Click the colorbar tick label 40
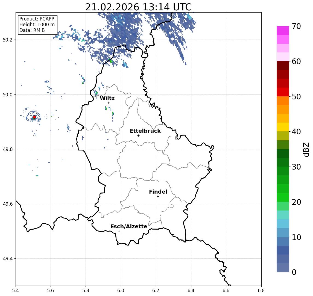Image resolution: width=313 pixels, height=296 pixels. 296,132
